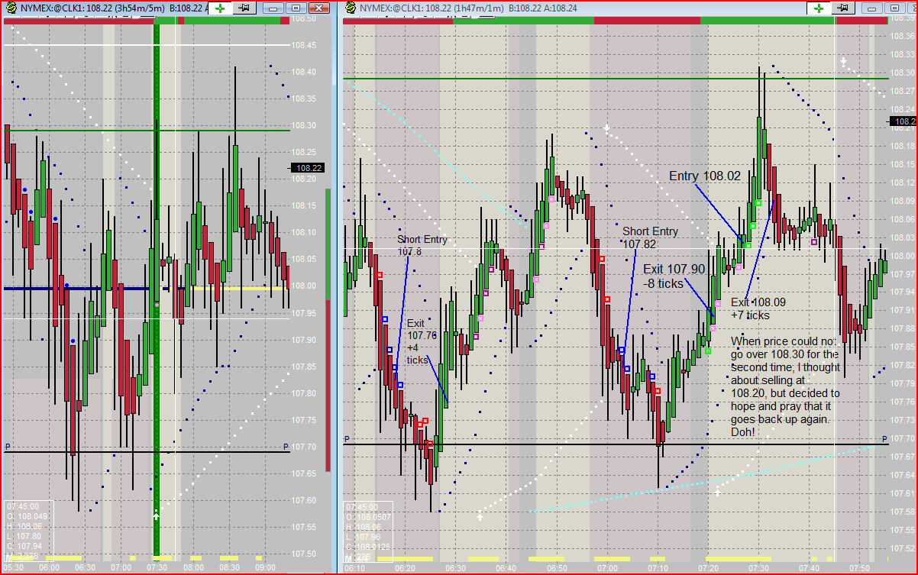Click the 'When price could not go over 108.30' note
Screen dimensions: 918x575
[x=785, y=386]
